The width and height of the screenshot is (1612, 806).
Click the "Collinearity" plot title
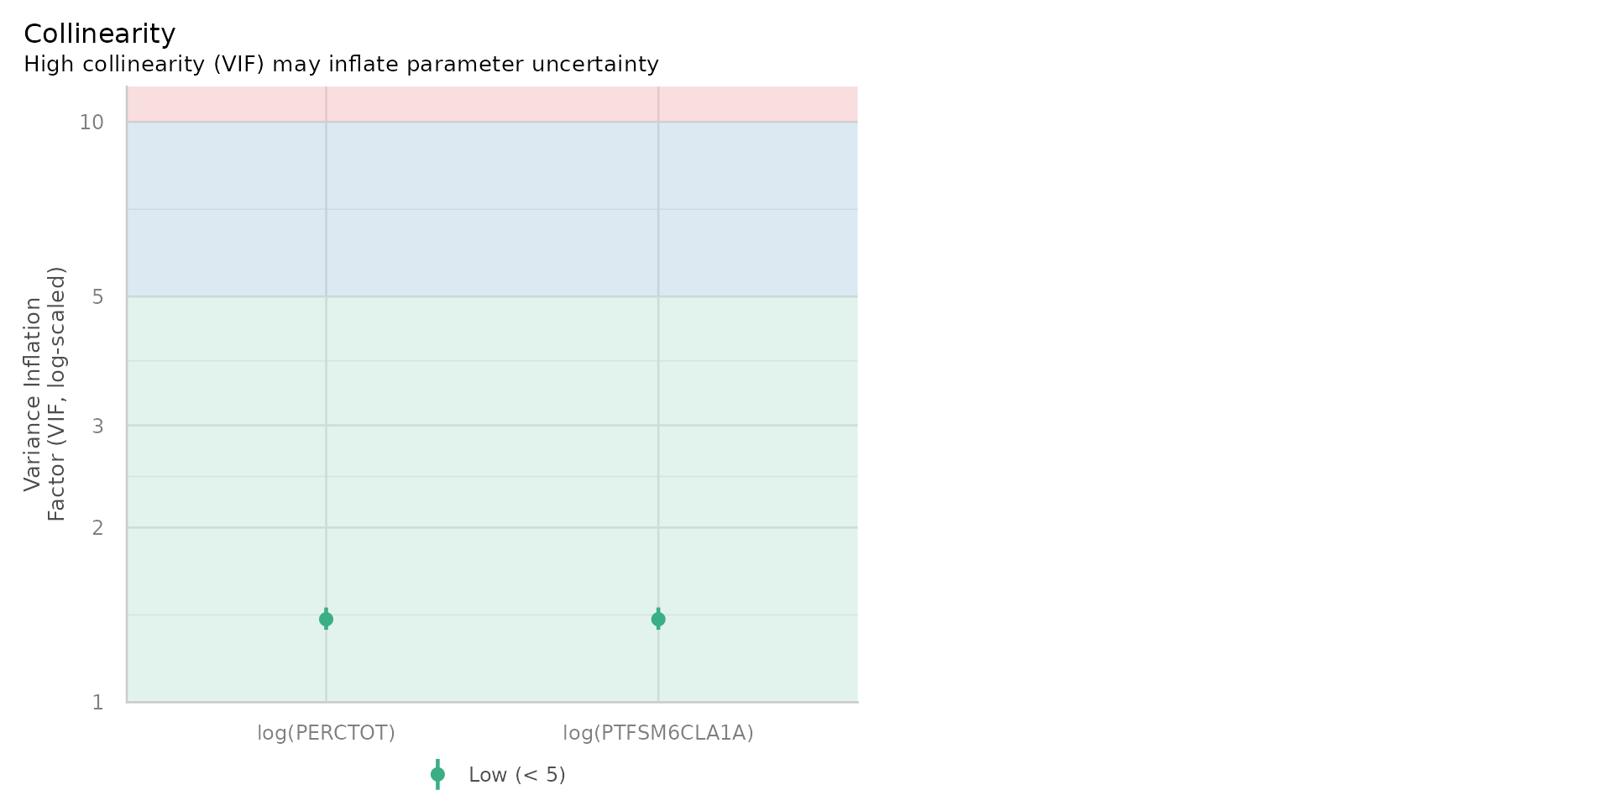[x=99, y=34]
